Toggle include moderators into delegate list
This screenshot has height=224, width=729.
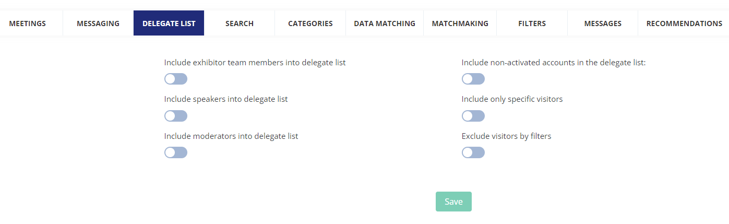[x=176, y=152]
